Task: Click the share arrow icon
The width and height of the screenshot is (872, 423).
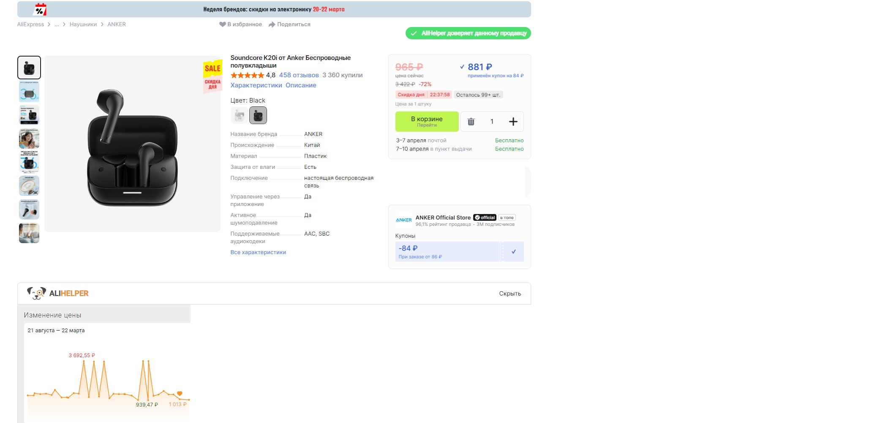Action: 272,24
